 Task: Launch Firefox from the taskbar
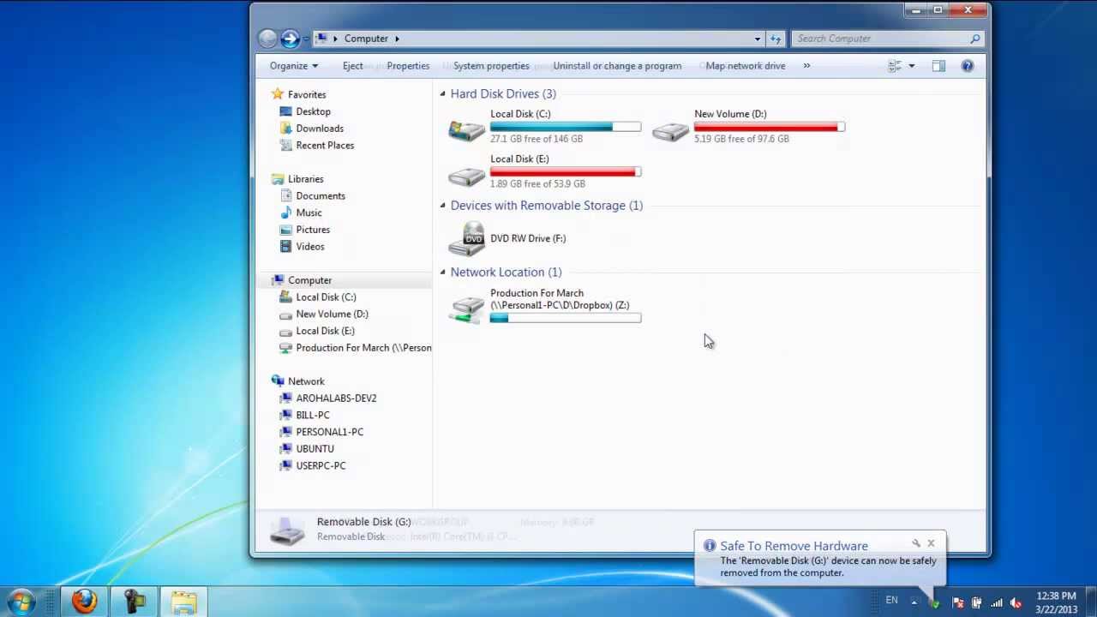click(x=84, y=602)
